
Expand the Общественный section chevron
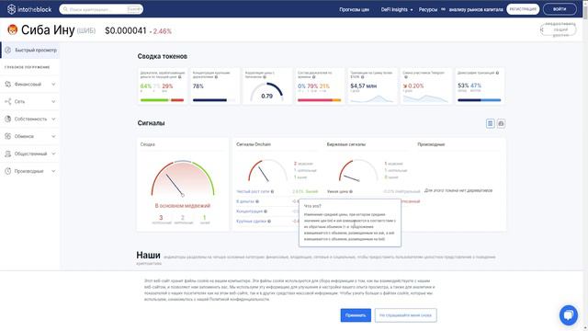53,154
